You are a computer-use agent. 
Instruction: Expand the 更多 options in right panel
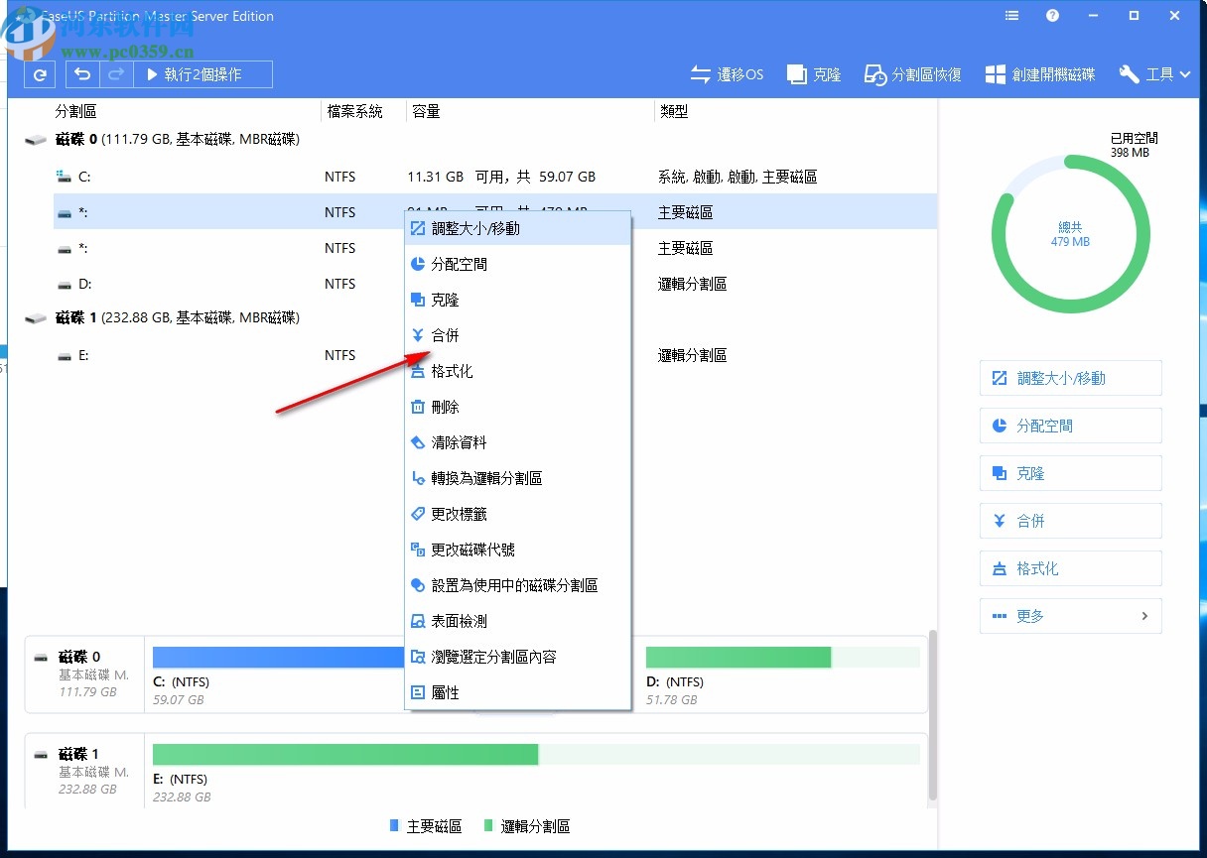coord(1070,616)
